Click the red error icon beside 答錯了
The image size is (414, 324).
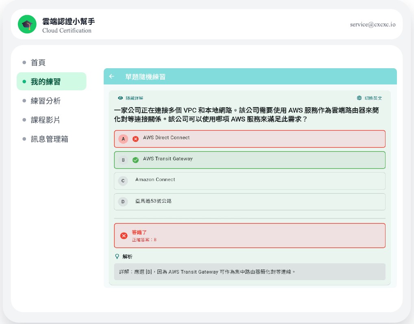coord(124,235)
